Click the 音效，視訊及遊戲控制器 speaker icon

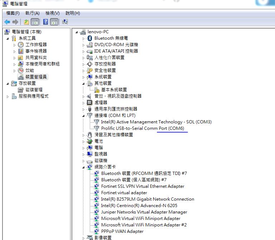[x=89, y=96]
